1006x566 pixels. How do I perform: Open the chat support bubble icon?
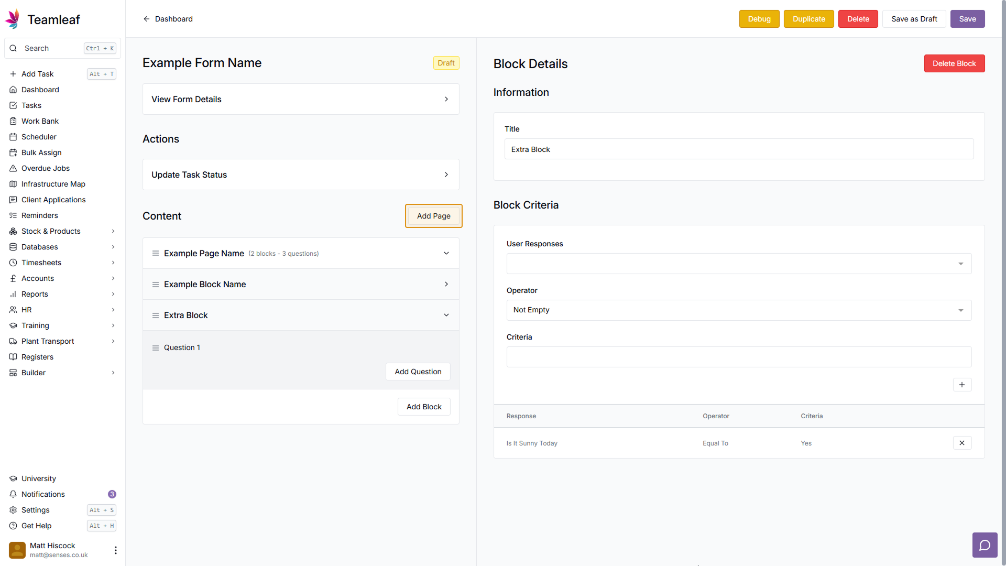tap(985, 545)
